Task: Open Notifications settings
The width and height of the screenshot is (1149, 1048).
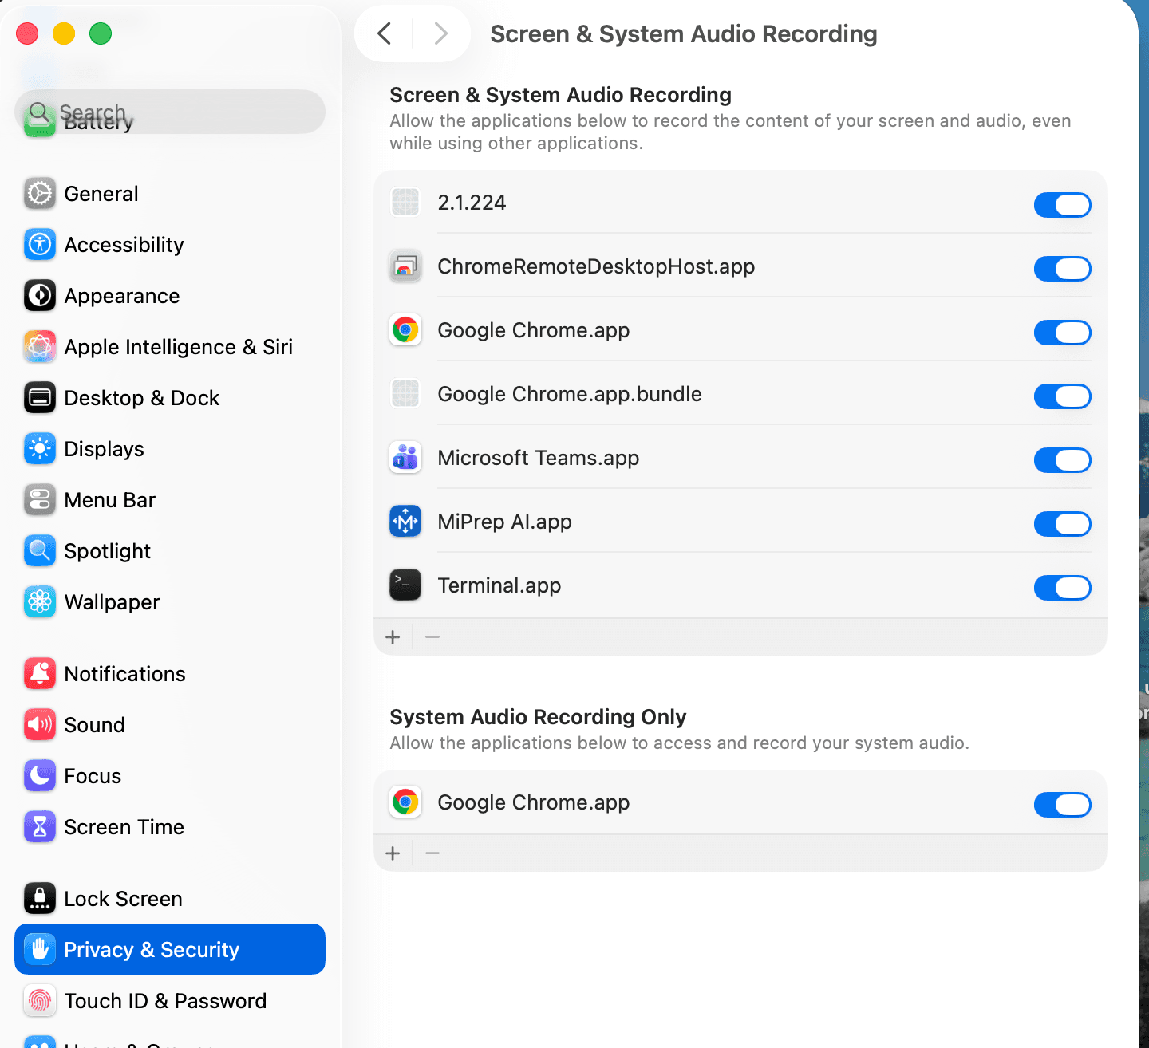Action: point(170,674)
